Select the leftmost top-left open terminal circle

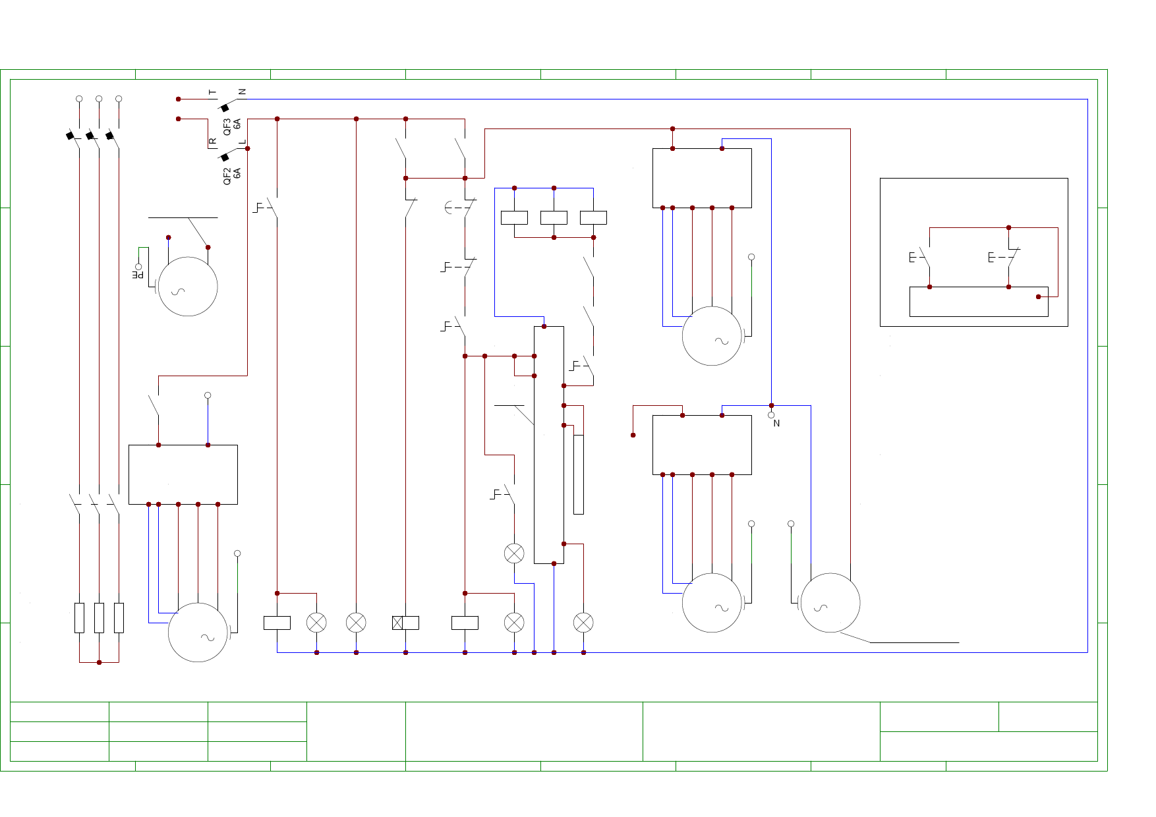click(79, 99)
